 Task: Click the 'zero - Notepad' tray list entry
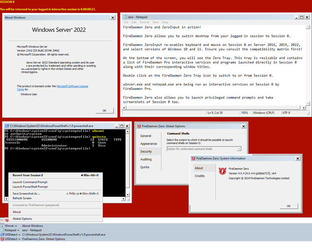tap(32, 230)
